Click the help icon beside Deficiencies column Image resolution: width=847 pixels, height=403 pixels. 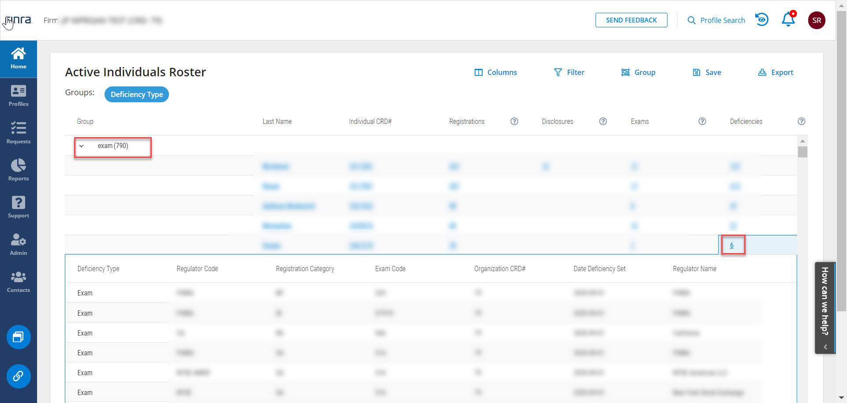click(801, 121)
